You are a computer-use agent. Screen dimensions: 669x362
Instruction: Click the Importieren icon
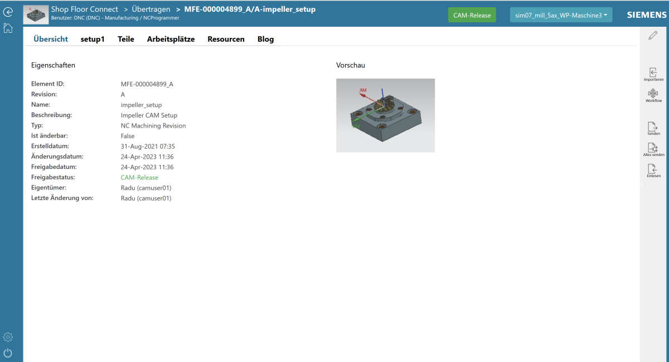653,74
